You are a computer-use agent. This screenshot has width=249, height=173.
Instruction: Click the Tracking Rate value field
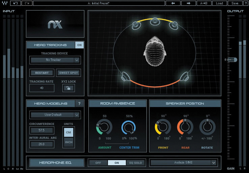tap(41, 88)
